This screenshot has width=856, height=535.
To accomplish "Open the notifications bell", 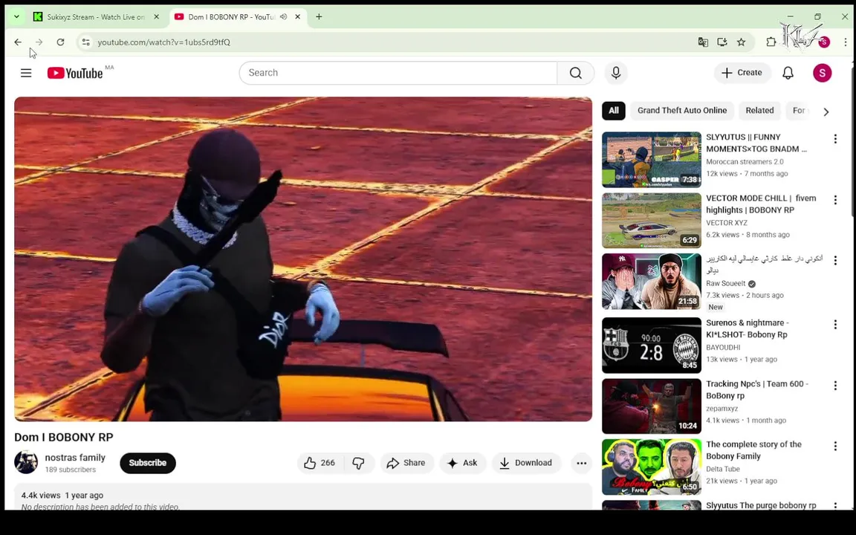I will coord(788,73).
